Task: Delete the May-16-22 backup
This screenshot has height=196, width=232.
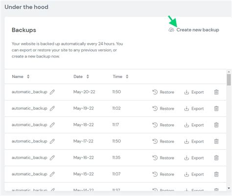Action: coord(216,157)
